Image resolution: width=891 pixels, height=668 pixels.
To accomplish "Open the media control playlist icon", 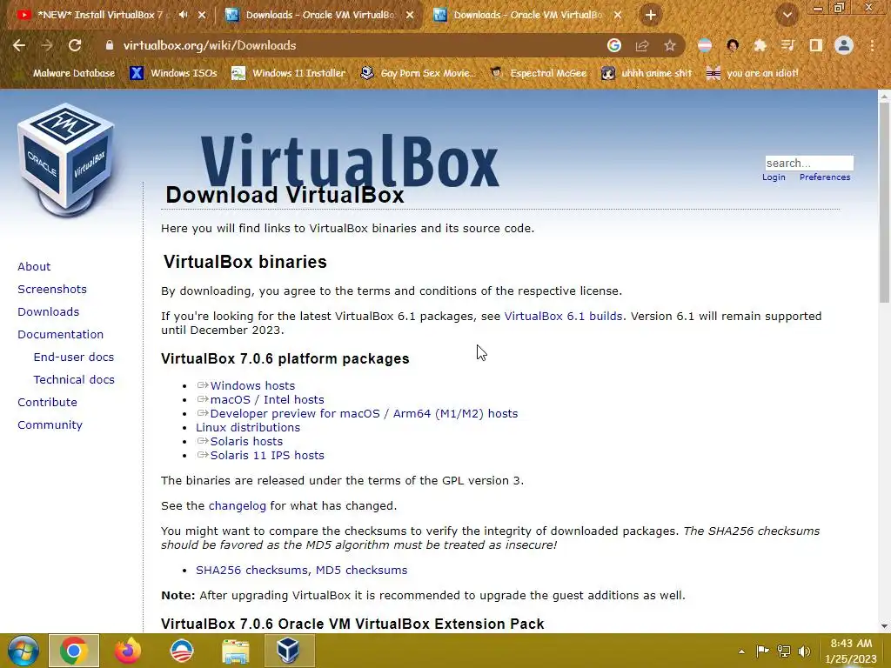I will tap(787, 45).
